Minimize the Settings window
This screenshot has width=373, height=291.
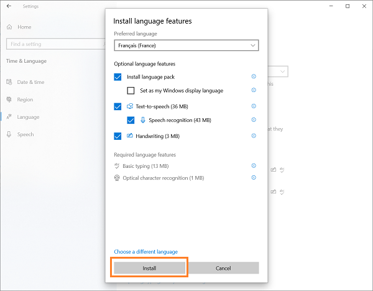[x=331, y=6]
